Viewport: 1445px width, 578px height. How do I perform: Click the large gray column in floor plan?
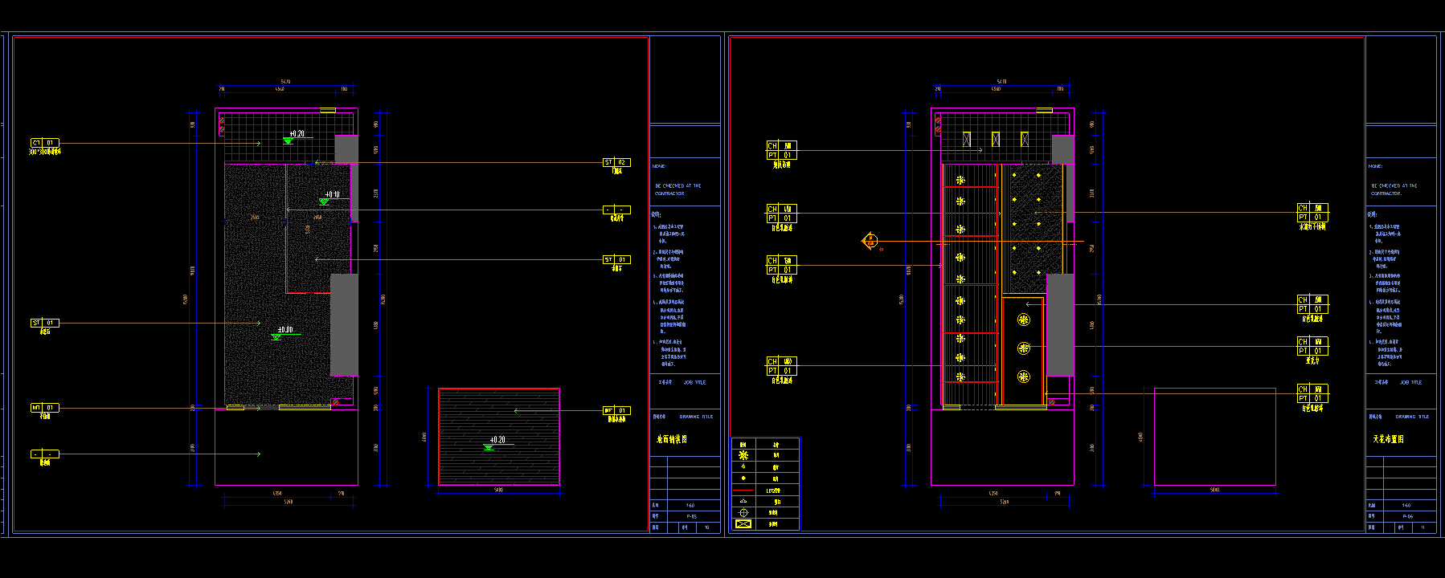344,324
